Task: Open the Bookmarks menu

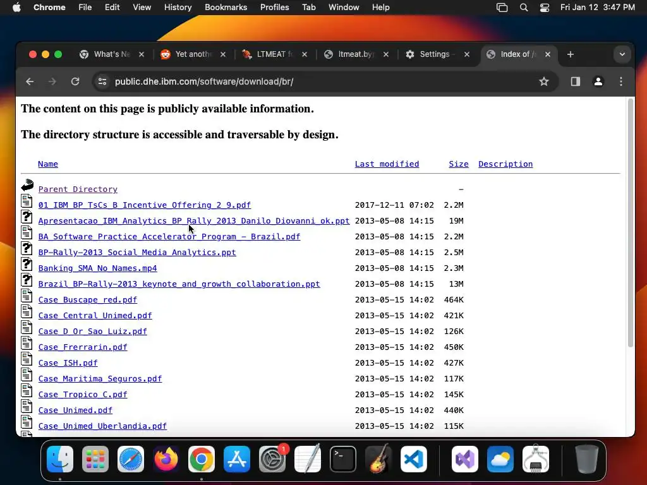Action: click(226, 8)
